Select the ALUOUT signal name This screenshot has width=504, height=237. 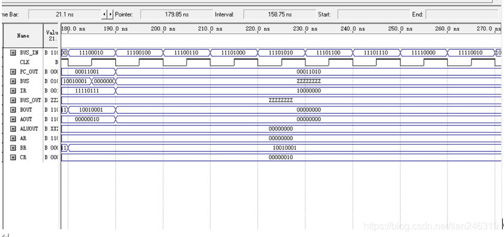coord(29,129)
